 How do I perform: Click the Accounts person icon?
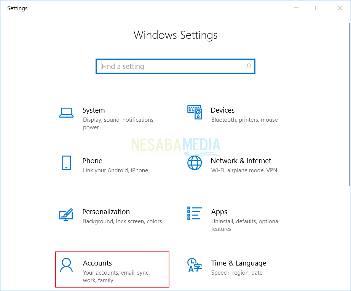66,265
